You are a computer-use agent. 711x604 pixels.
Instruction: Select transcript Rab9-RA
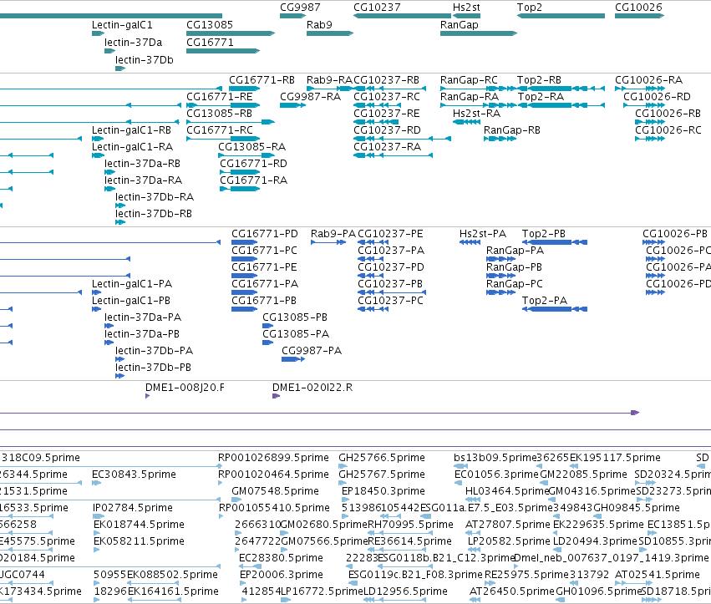coord(329,80)
